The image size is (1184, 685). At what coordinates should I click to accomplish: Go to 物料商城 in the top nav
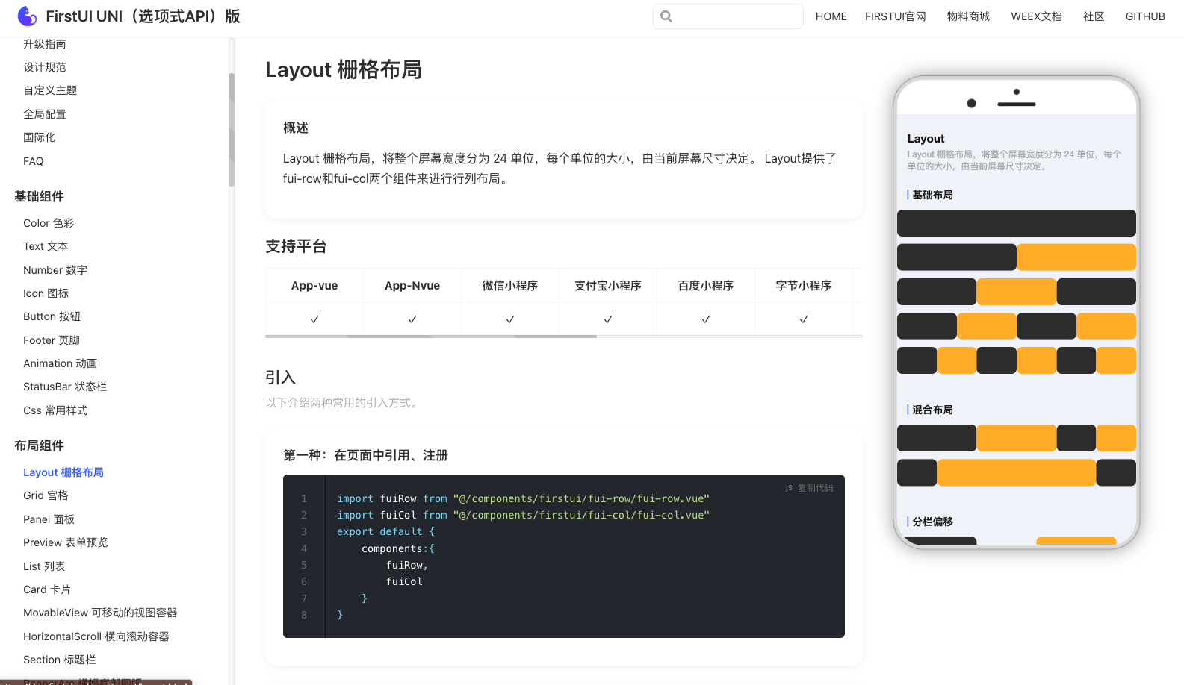click(x=969, y=16)
